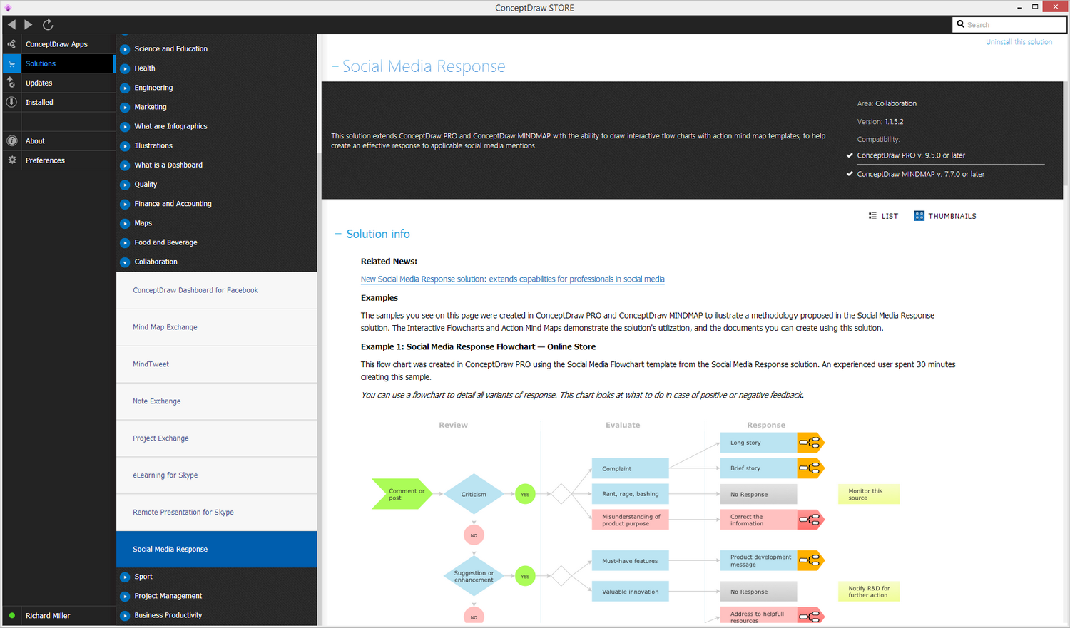The height and width of the screenshot is (628, 1070).
Task: Click the mind map icon beside Brief story
Action: coord(810,468)
